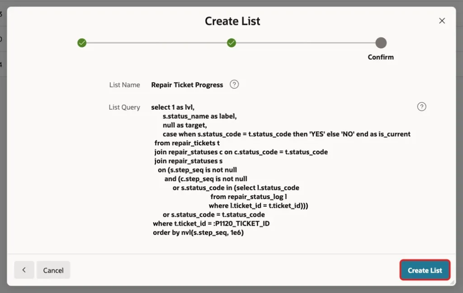This screenshot has height=293, width=463.
Task: Click the 'join repair_statuses s' line
Action: click(189, 161)
